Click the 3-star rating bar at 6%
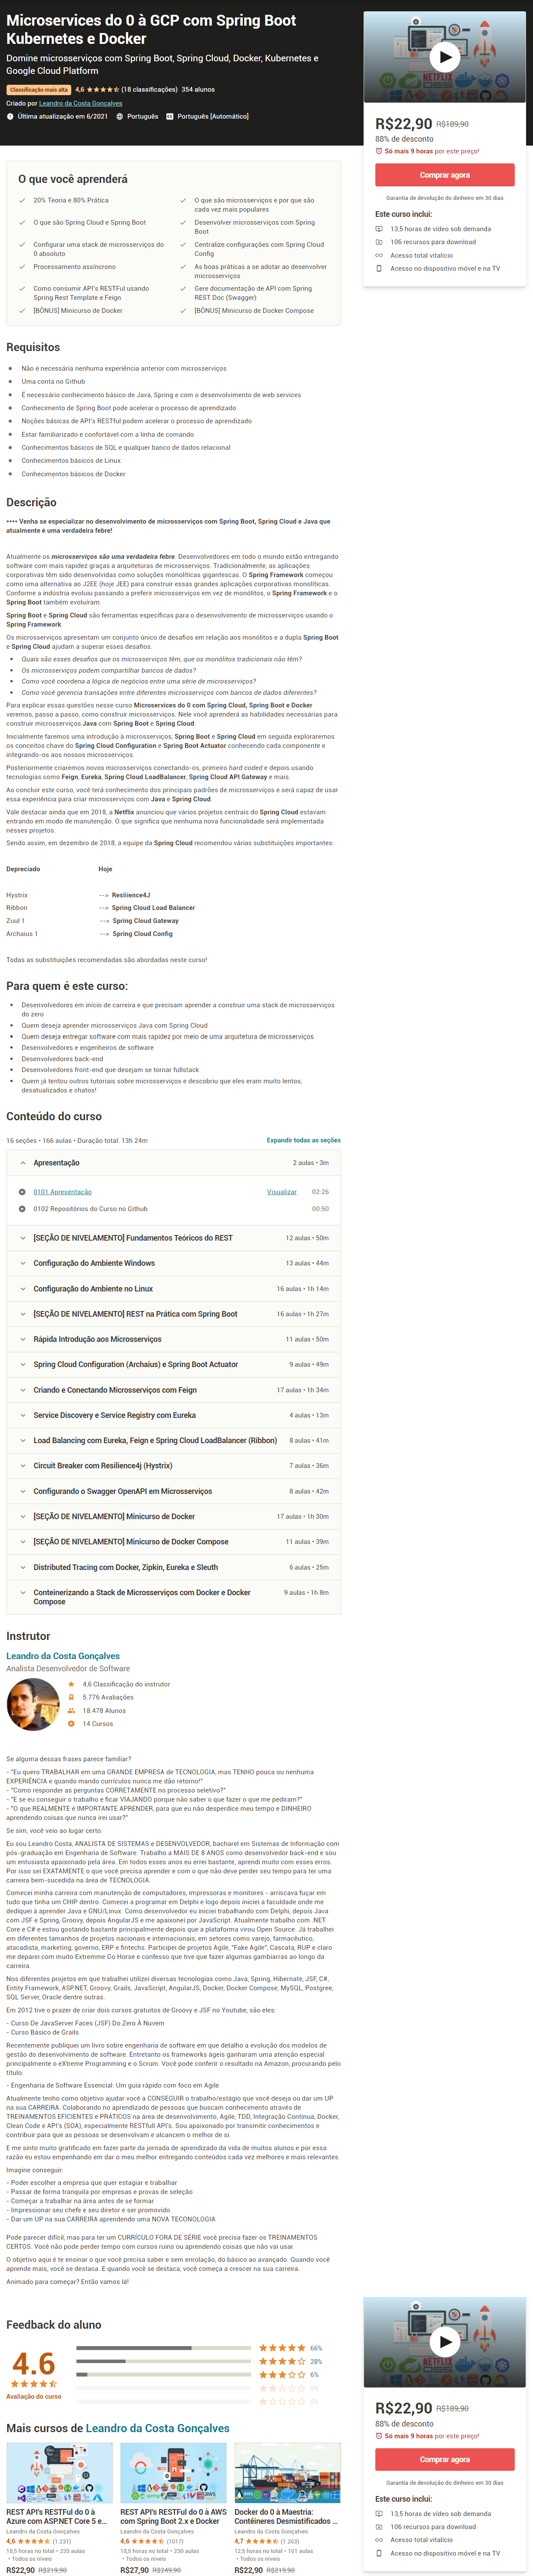This screenshot has height=2576, width=533. pos(164,2374)
